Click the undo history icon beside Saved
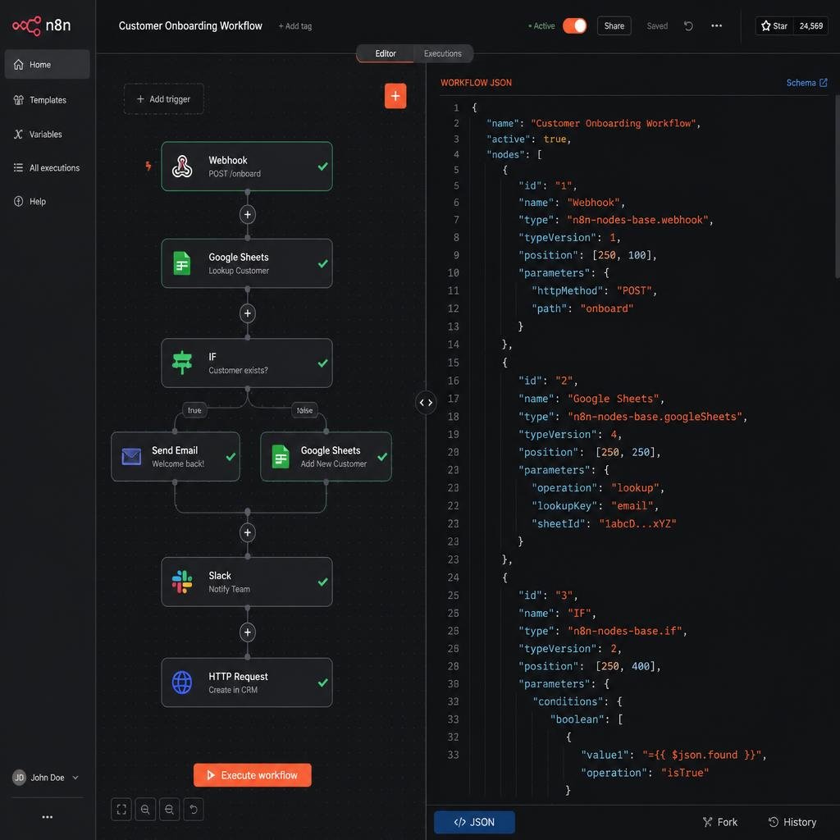Screen dimensions: 840x840 tap(688, 25)
